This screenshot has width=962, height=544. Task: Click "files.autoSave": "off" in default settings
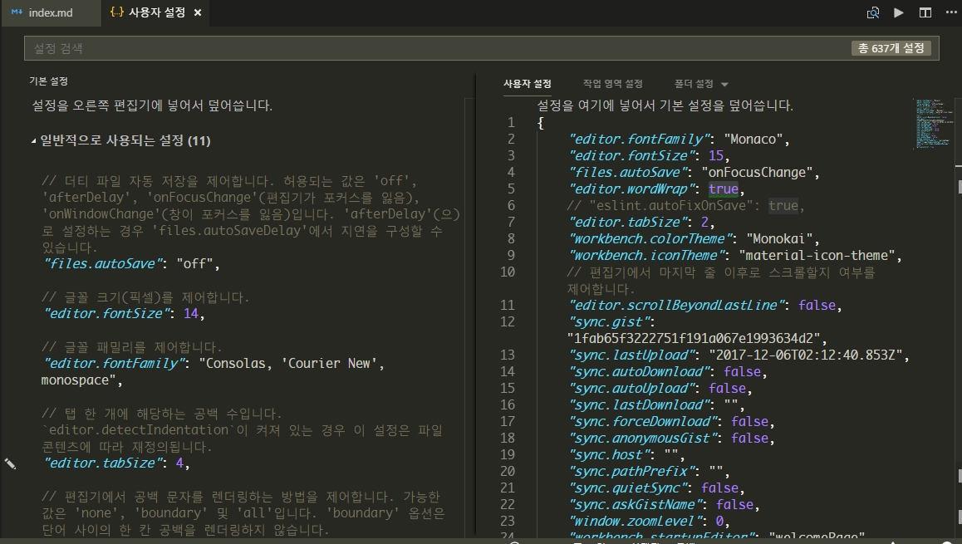131,264
